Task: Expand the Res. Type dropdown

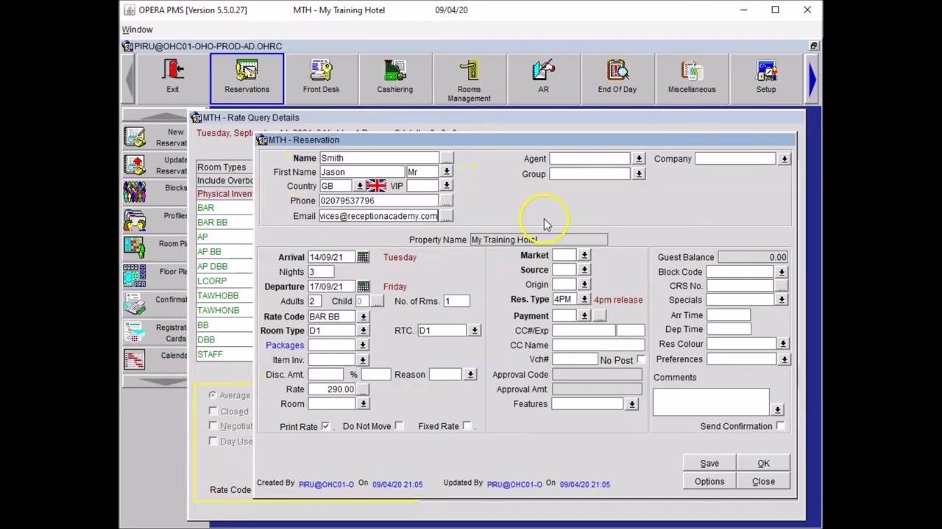Action: coord(584,300)
